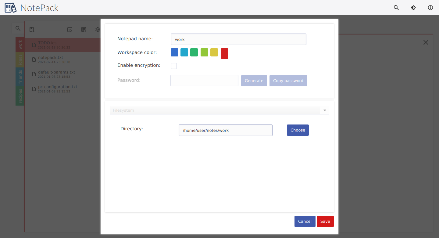Click file icon beside pc-configuration.txt

coord(34,89)
